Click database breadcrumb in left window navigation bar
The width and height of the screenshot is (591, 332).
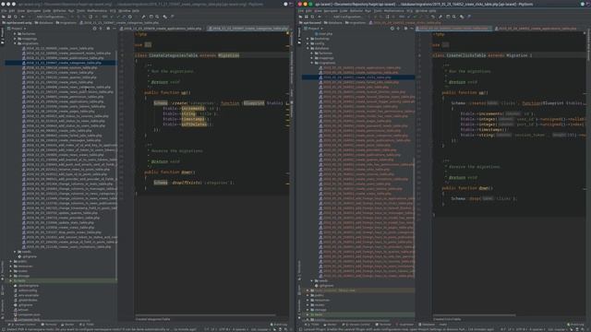(x=43, y=22)
